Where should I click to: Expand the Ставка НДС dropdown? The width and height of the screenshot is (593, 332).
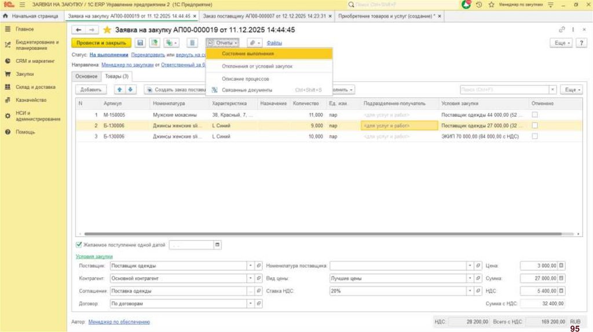[x=470, y=291]
